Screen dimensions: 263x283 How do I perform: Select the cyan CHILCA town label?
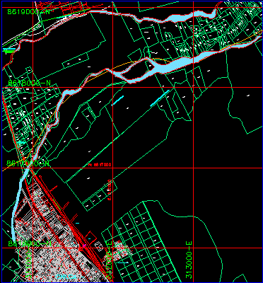point(66,277)
